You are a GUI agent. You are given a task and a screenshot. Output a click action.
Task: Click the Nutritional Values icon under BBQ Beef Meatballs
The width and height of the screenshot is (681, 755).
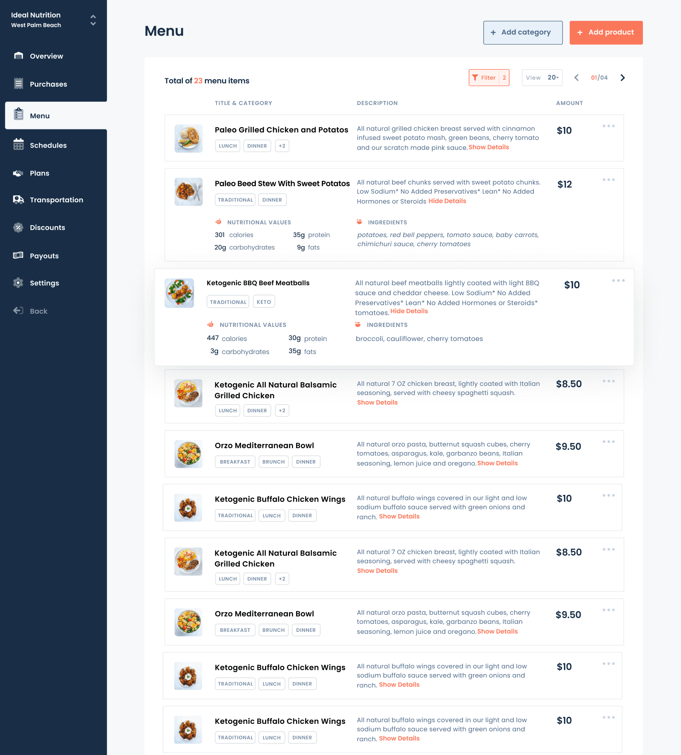pos(211,324)
